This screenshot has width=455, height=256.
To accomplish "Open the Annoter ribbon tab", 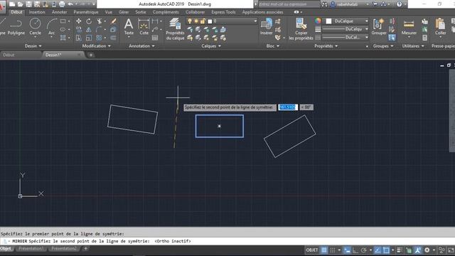I will tap(59, 12).
